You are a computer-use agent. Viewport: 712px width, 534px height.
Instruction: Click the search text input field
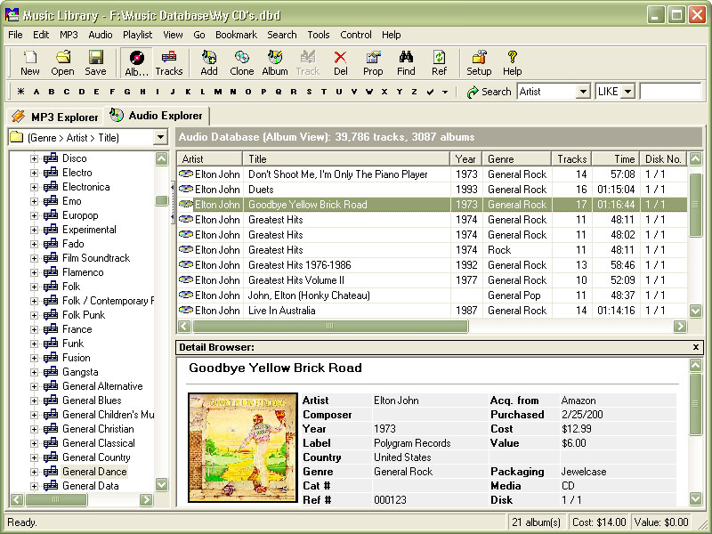670,92
